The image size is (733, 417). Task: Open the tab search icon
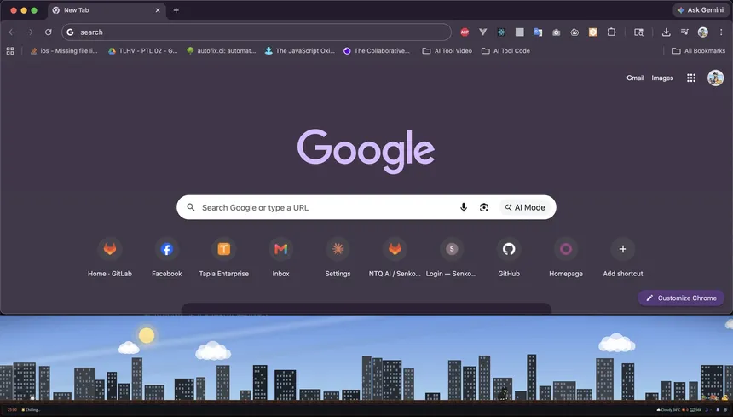coord(638,32)
